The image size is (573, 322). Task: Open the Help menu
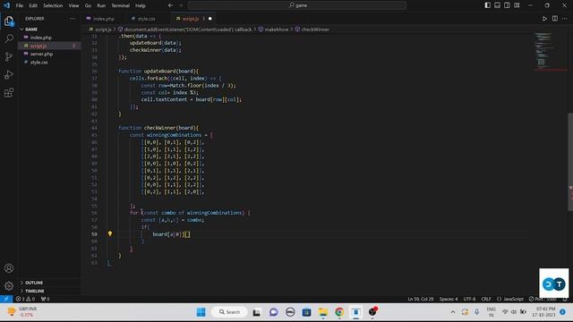(141, 5)
